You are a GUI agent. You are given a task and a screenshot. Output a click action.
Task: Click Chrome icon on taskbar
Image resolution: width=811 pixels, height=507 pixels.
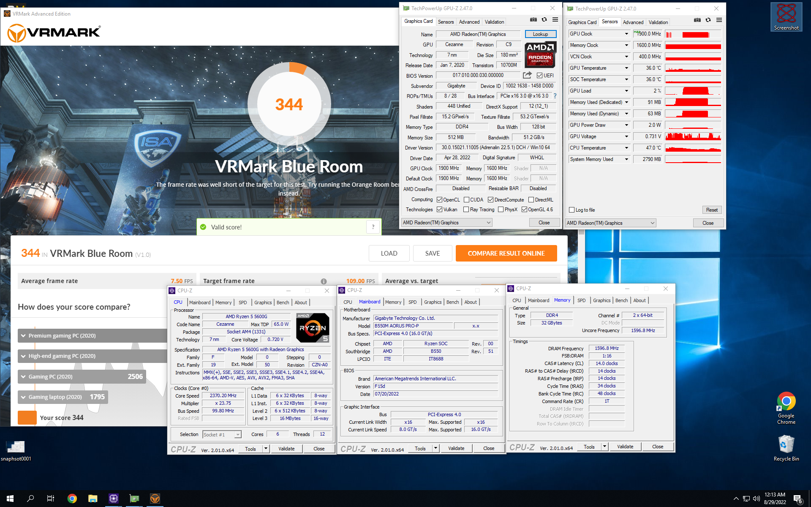72,499
